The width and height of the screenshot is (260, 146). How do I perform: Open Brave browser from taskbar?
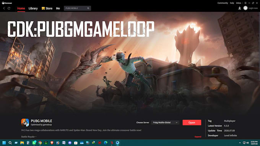[52, 143]
